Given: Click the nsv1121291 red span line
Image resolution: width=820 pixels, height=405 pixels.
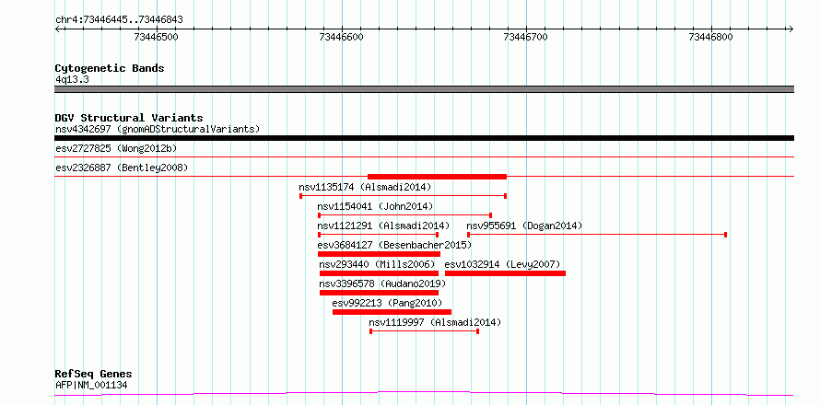Looking at the screenshot, I should 378,235.
